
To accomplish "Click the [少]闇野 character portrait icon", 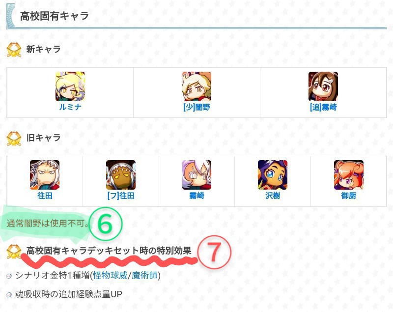I will tap(197, 86).
